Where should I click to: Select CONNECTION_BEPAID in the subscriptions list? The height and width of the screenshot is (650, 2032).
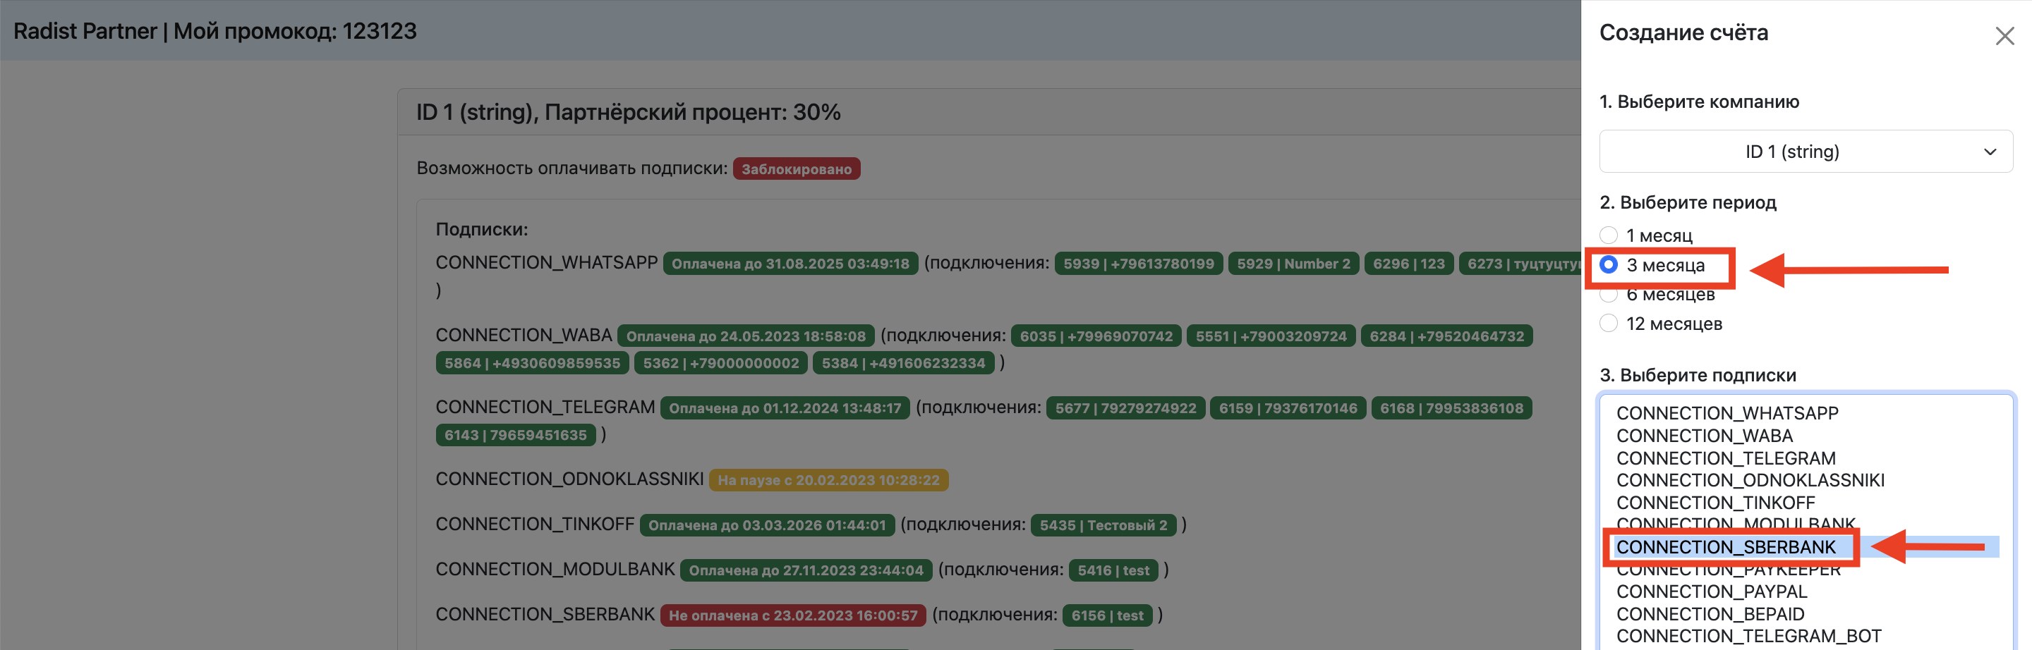[1710, 614]
